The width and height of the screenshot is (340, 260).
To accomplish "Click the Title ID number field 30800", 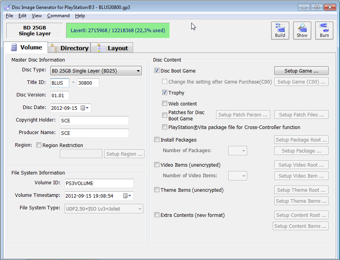I will [x=88, y=83].
